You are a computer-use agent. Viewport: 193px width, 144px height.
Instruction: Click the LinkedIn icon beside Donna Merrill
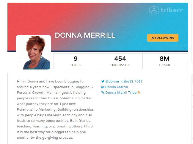coord(103,87)
